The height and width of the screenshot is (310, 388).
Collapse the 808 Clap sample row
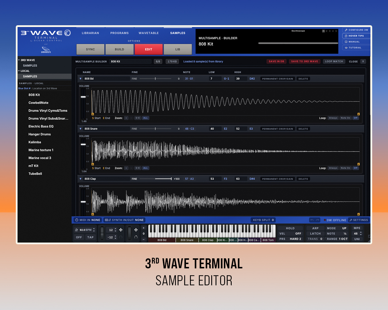80,179
